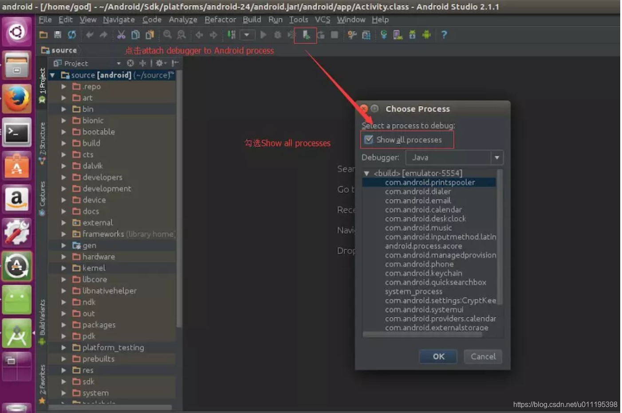
Task: Click the Replace magnifier icon
Action: click(x=181, y=35)
